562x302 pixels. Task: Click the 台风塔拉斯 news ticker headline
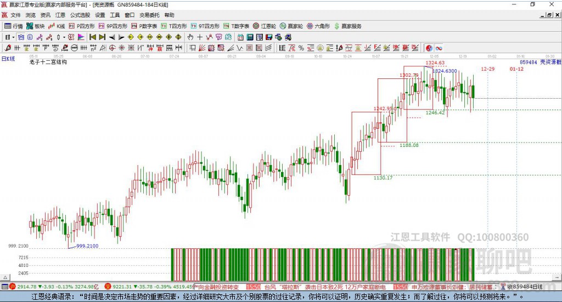pos(325,287)
